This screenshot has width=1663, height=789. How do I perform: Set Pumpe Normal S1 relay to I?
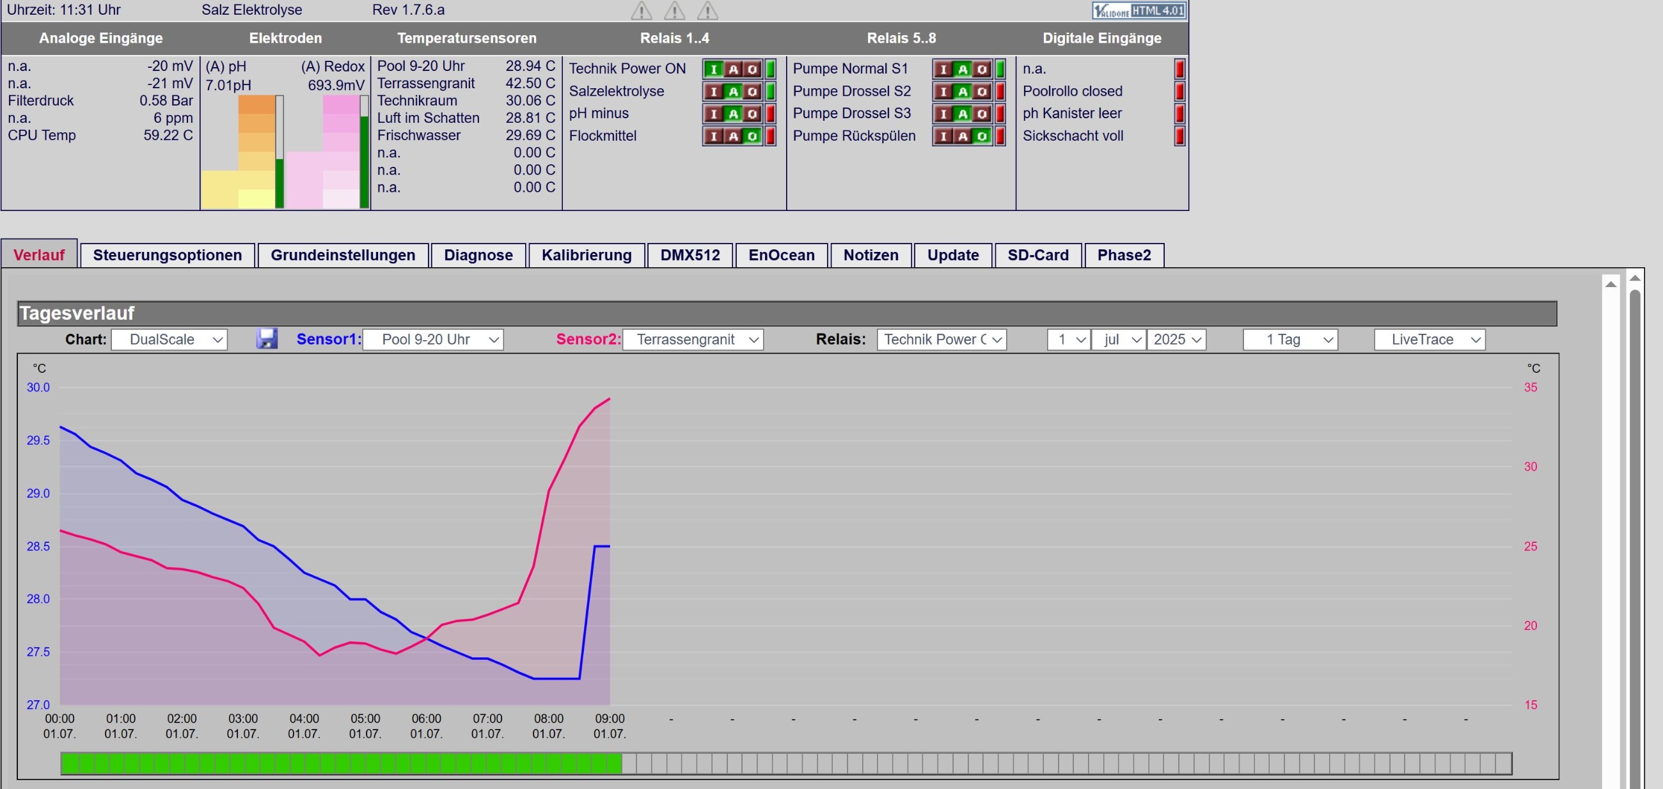pyautogui.click(x=943, y=69)
